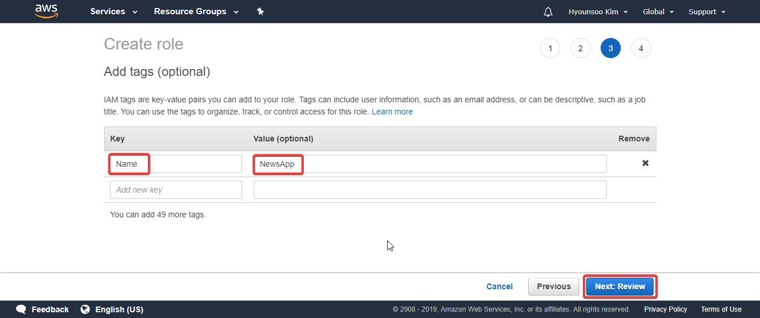The width and height of the screenshot is (760, 318).
Task: Go to step 2 circle
Action: tap(580, 48)
